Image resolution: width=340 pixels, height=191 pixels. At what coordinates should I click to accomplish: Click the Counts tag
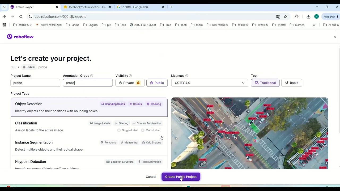[x=136, y=104]
